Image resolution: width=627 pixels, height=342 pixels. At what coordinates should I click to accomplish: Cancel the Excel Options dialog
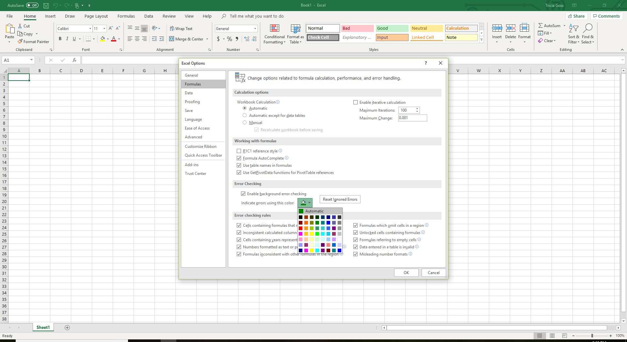coord(434,273)
